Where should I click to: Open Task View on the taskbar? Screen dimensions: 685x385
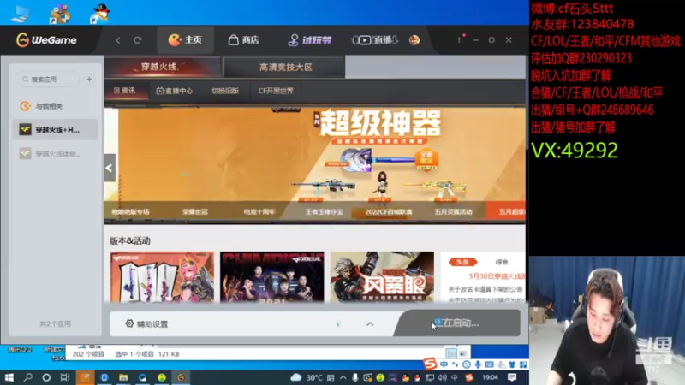(x=65, y=377)
